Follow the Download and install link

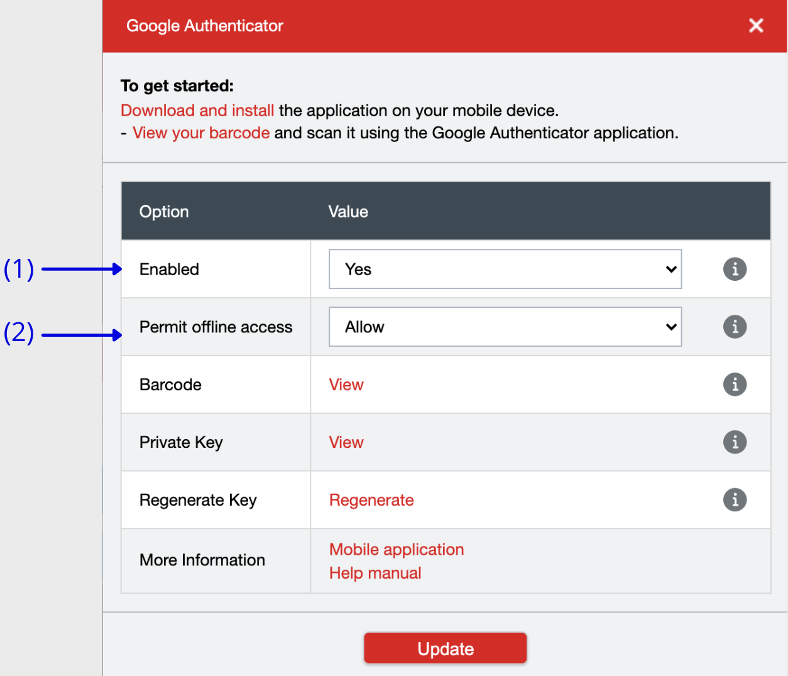pos(197,111)
